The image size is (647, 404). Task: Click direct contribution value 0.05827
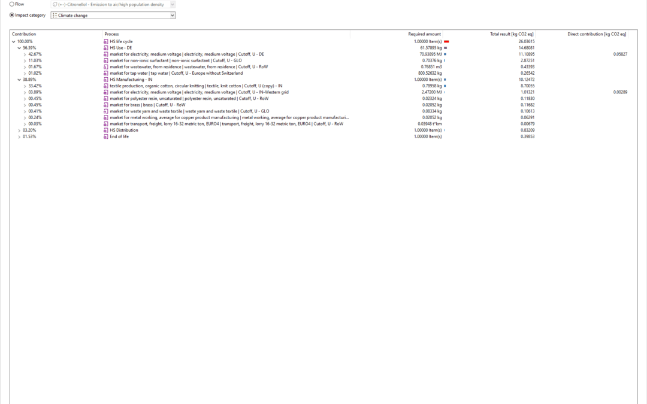point(620,54)
